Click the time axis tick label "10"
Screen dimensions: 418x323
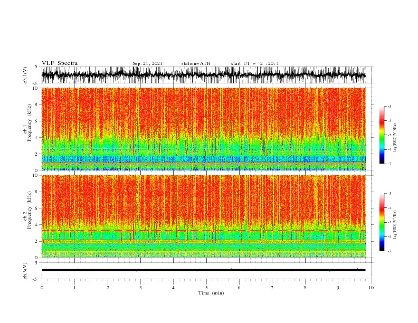(x=371, y=288)
